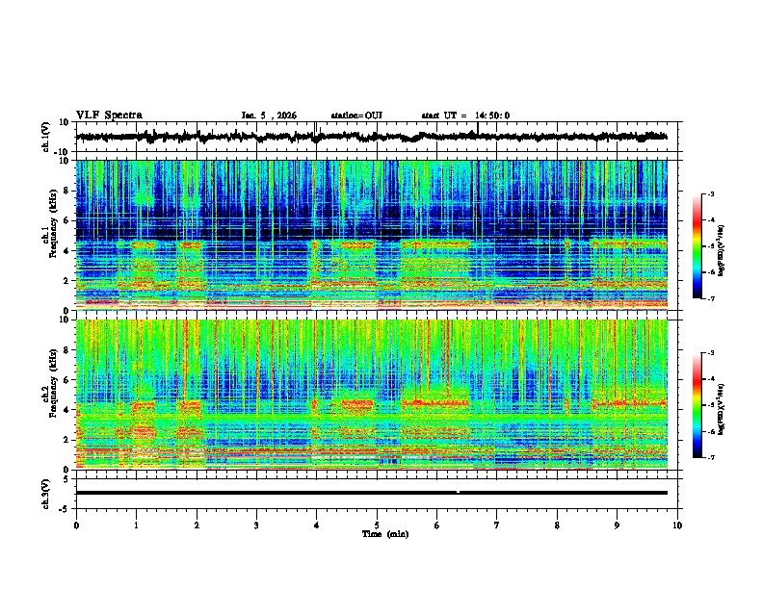Click the ch.3 flat black trace
This screenshot has height=589, width=763.
(x=371, y=493)
